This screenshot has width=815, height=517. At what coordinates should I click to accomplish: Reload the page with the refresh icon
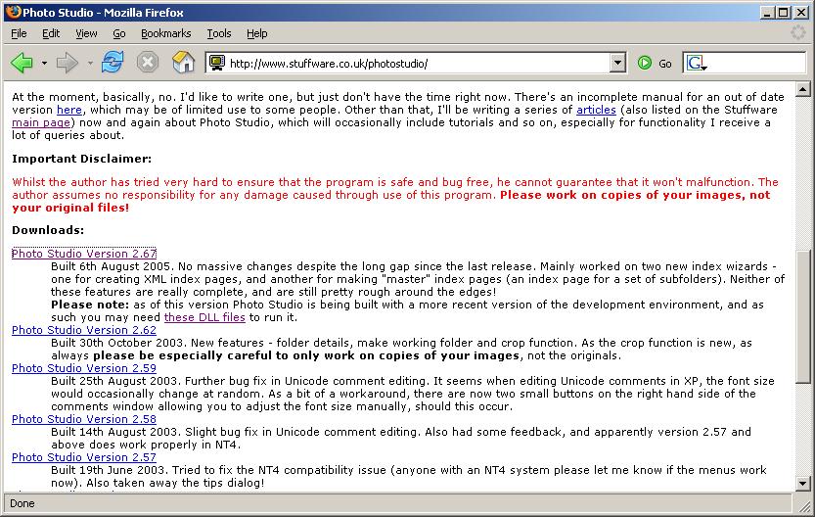113,63
